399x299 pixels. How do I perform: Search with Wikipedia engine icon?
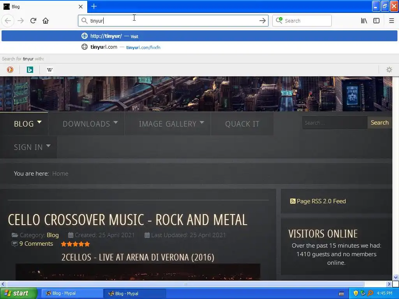point(49,69)
